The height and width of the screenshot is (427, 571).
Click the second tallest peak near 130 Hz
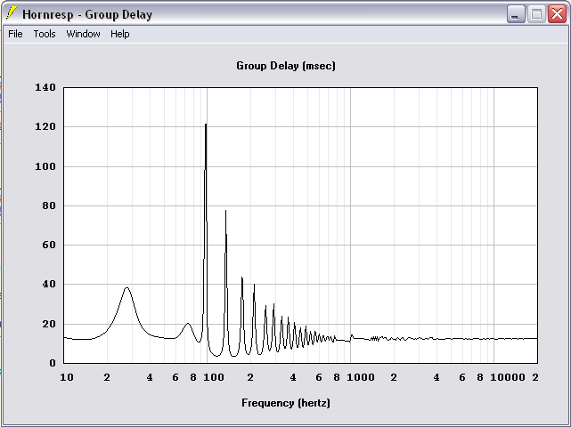tap(225, 211)
